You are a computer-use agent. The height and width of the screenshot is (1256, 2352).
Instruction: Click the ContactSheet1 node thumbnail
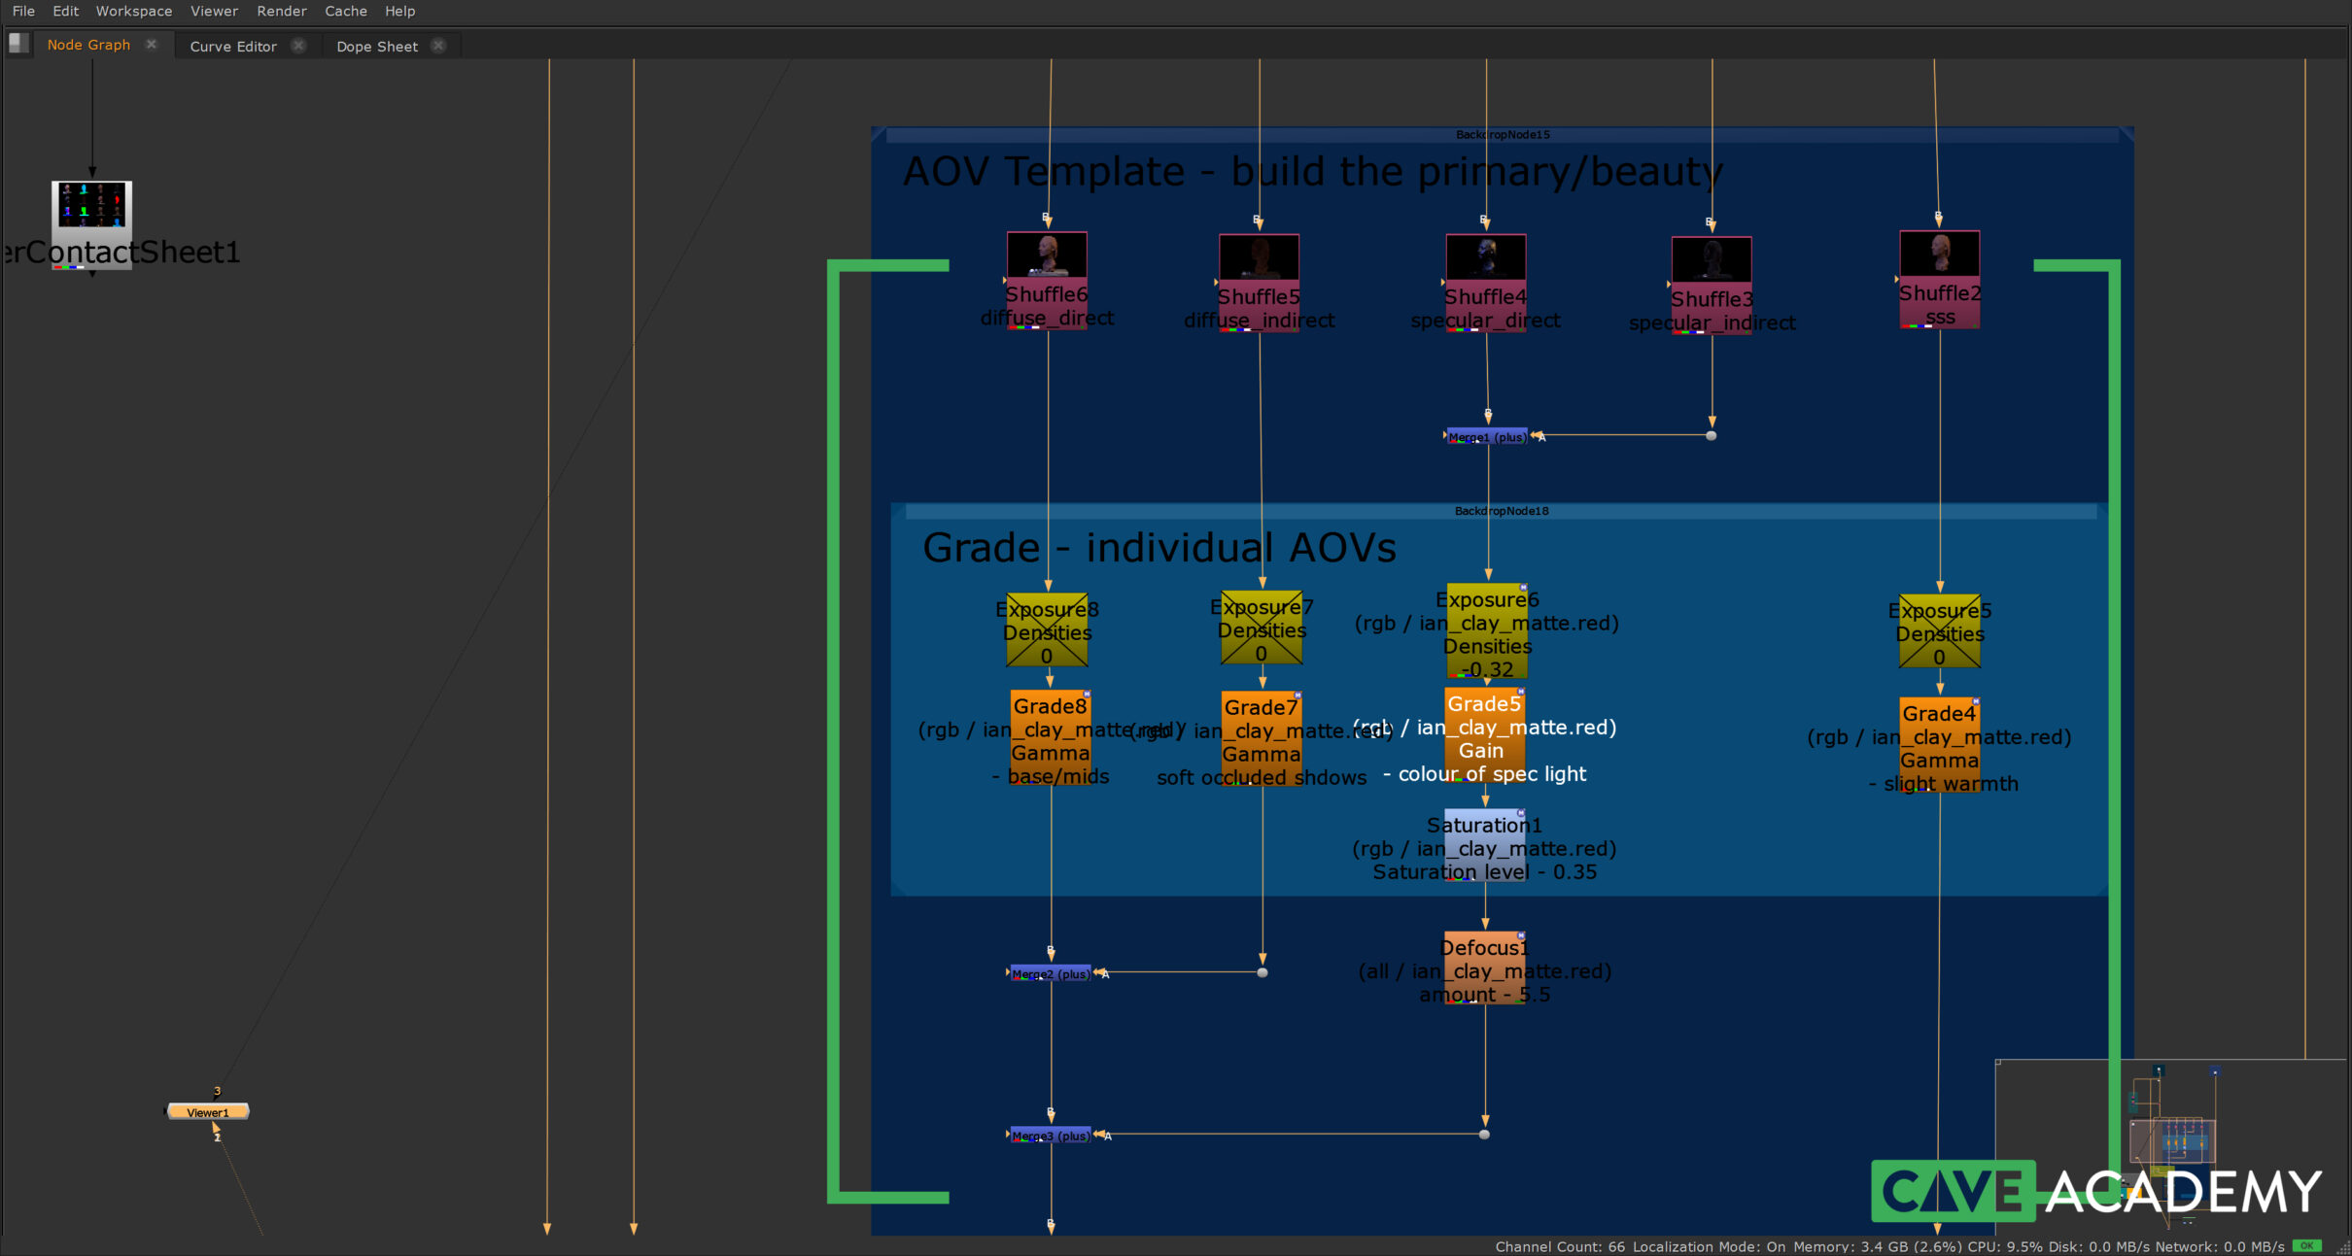(91, 205)
